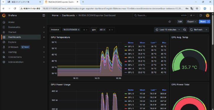Click the GPU Power Usage panel title
Image resolution: width=214 pixels, height=110 pixels.
(61, 85)
